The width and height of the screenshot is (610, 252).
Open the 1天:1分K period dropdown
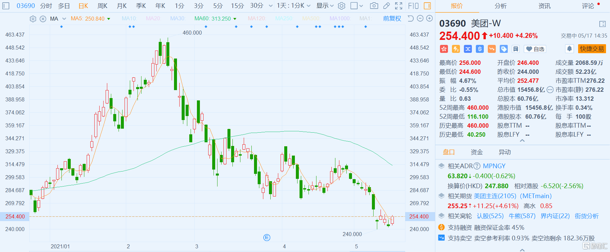[x=294, y=6]
